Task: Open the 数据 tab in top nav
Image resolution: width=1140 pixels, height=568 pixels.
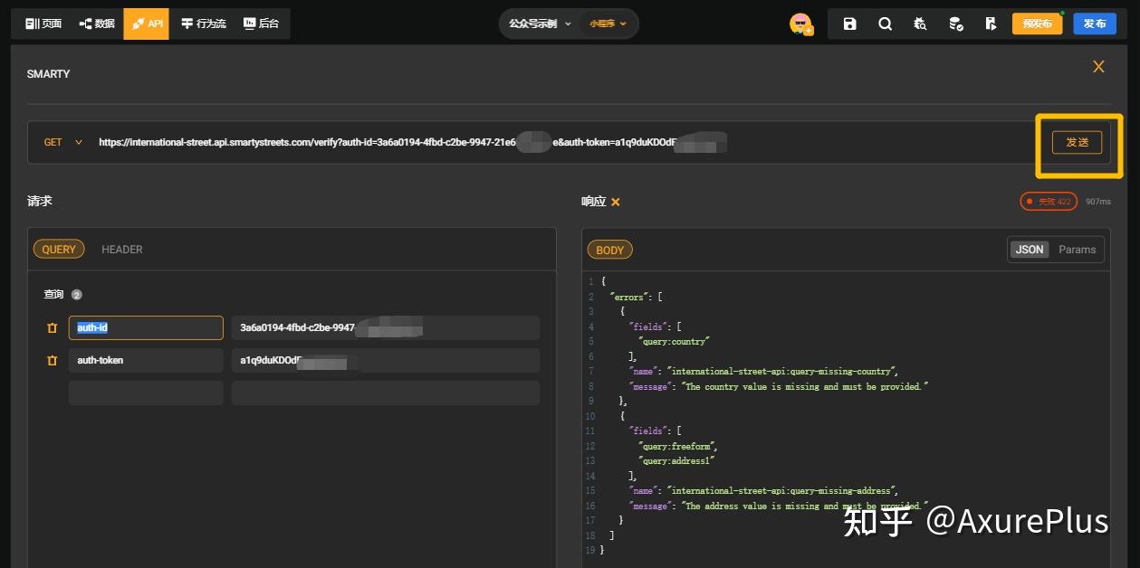Action: [97, 24]
